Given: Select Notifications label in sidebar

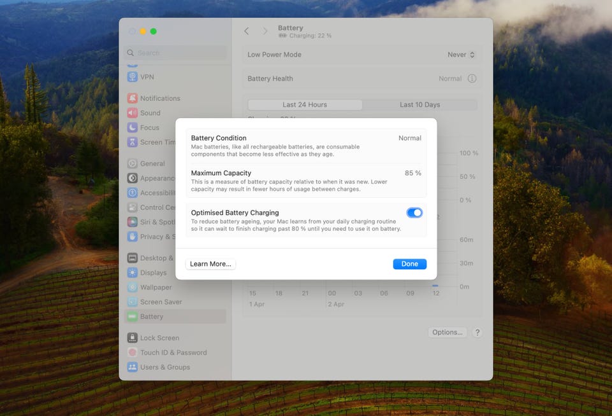Looking at the screenshot, I should click(160, 98).
